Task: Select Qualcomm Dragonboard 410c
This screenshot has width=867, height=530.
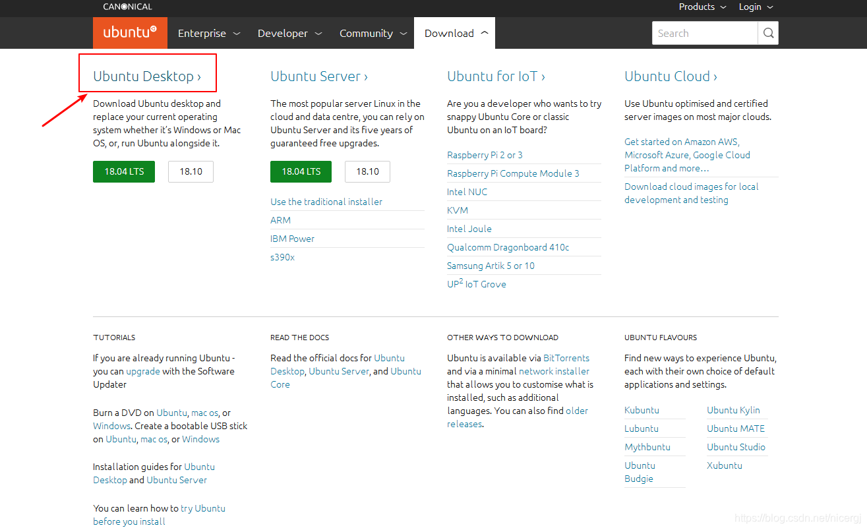Action: (x=508, y=247)
